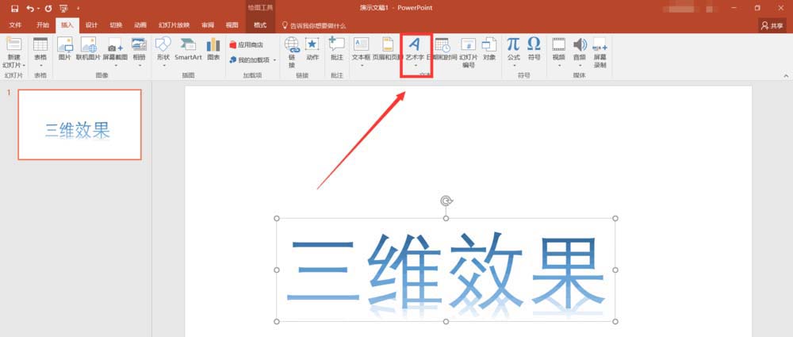This screenshot has height=337, width=793.
Task: Open the File (文件) tab
Action: tap(15, 25)
